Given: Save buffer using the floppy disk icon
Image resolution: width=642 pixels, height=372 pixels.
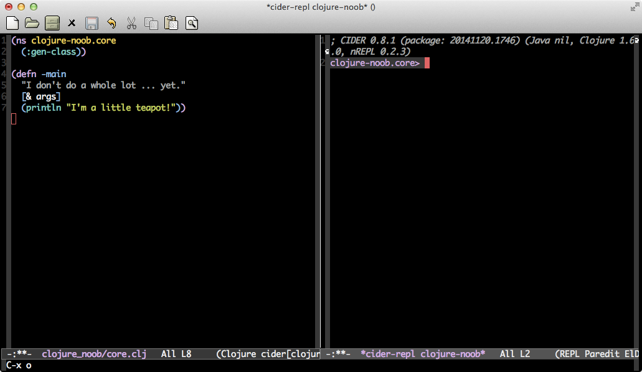Looking at the screenshot, I should click(92, 24).
